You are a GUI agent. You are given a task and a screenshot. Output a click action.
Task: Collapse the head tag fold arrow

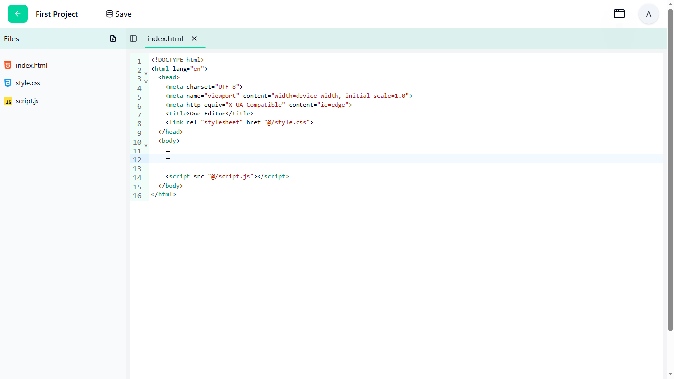click(x=146, y=81)
